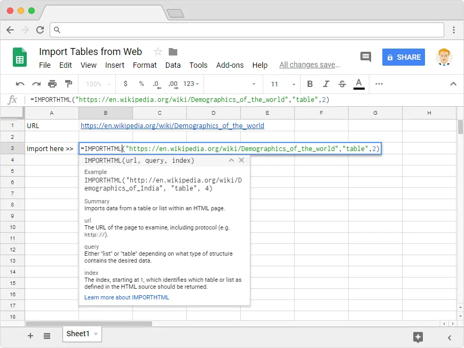Select column C header
The height and width of the screenshot is (348, 464).
160,113
